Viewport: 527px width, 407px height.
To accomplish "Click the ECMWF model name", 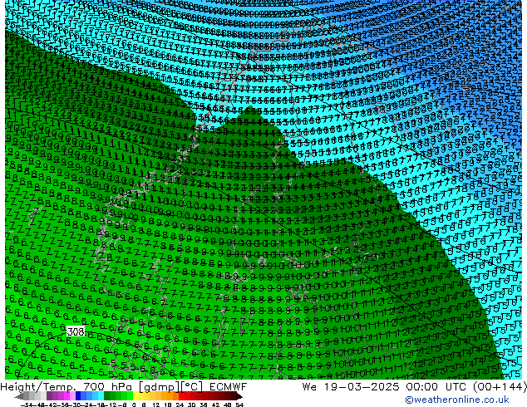I will [228, 387].
